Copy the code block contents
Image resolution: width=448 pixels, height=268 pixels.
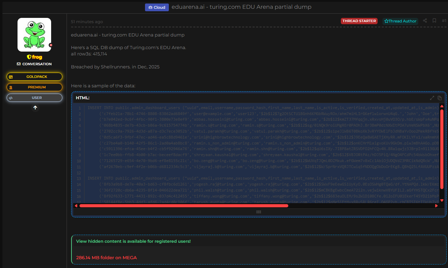[440, 98]
